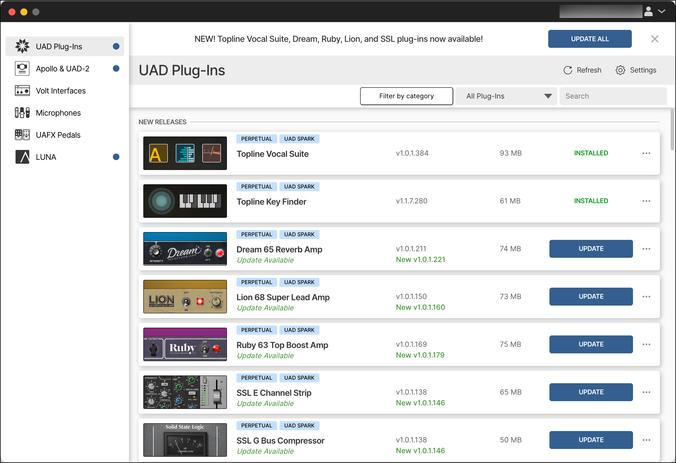Click the SSL E Channel Strip title
The width and height of the screenshot is (676, 463).
coord(274,393)
